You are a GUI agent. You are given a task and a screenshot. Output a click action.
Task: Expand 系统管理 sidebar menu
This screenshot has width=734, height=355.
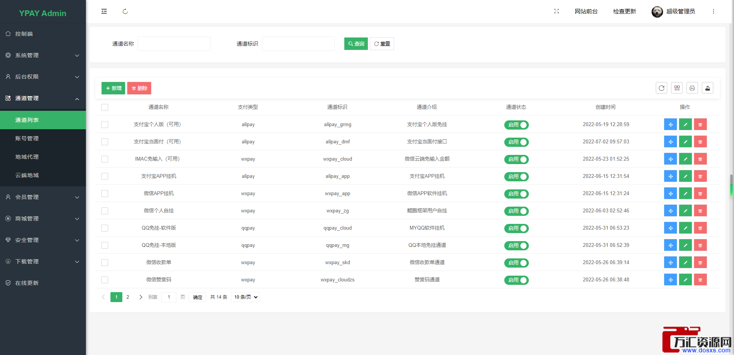coord(43,55)
